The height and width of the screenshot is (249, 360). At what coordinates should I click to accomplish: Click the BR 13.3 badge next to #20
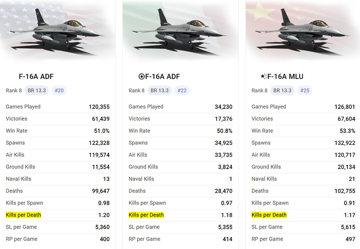(x=37, y=90)
